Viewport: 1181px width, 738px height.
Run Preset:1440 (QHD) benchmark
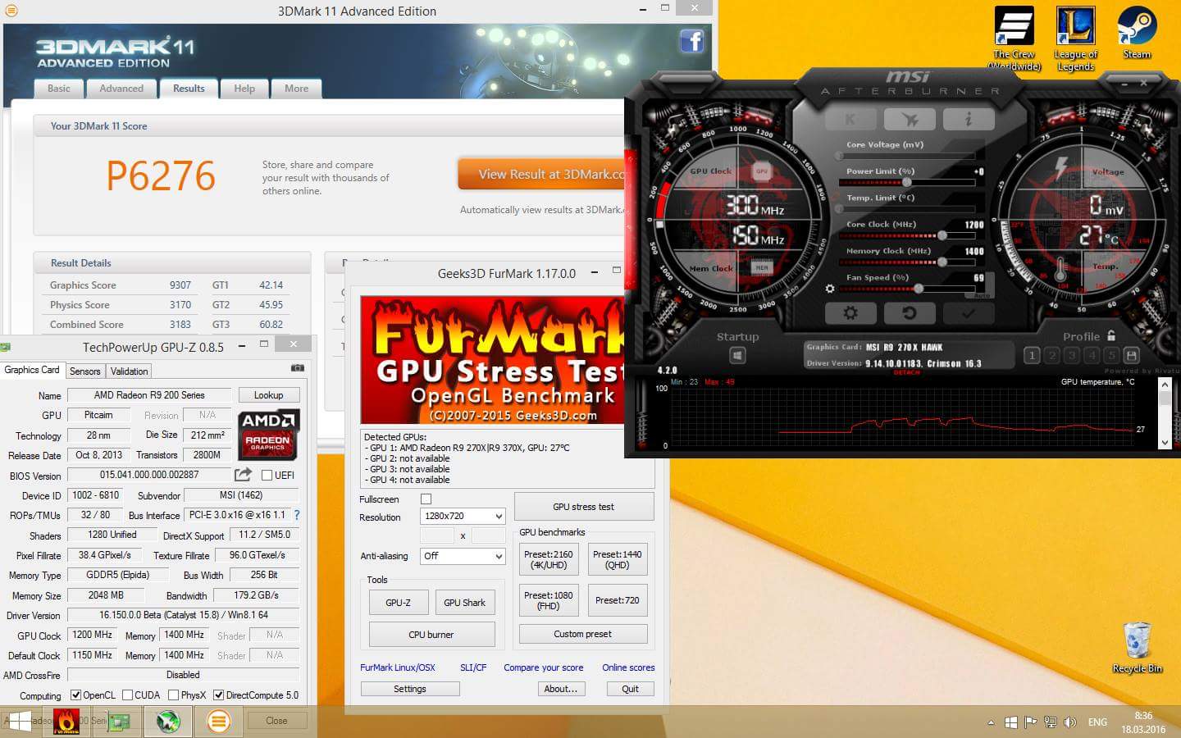tap(618, 559)
